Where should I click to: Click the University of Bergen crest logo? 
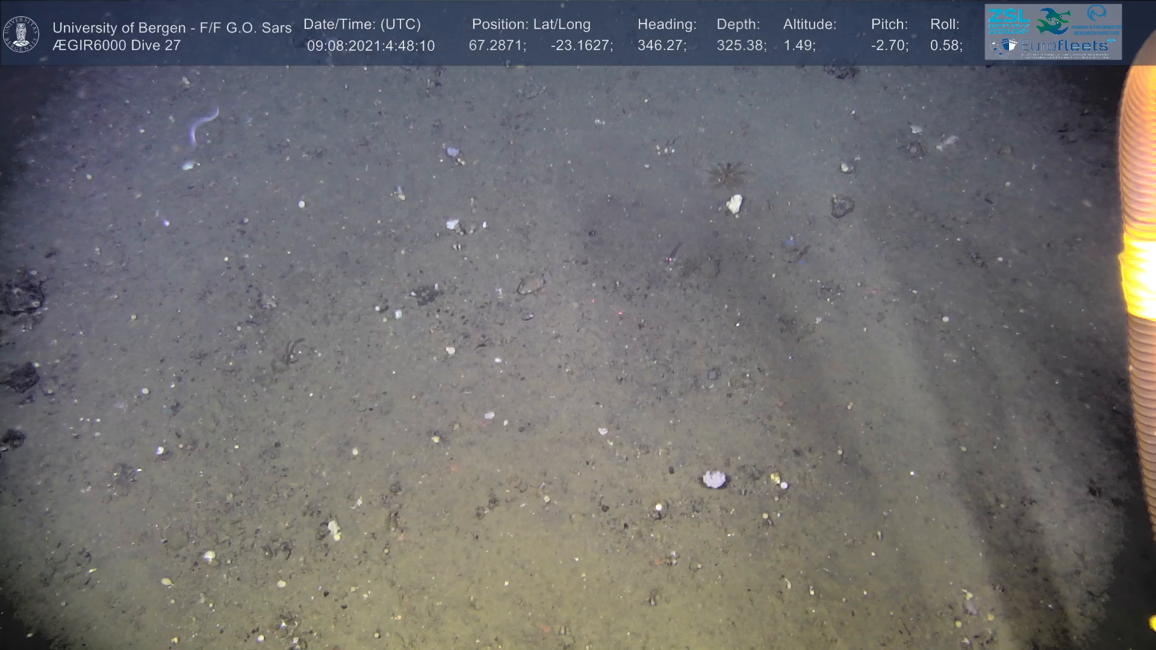click(21, 34)
